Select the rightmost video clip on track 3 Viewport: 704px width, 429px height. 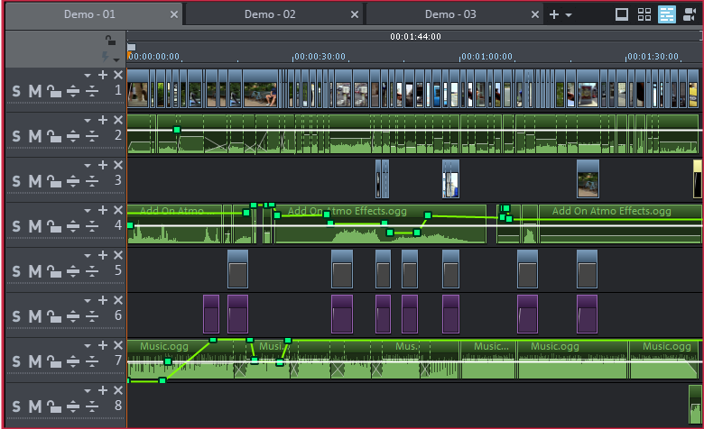(698, 178)
